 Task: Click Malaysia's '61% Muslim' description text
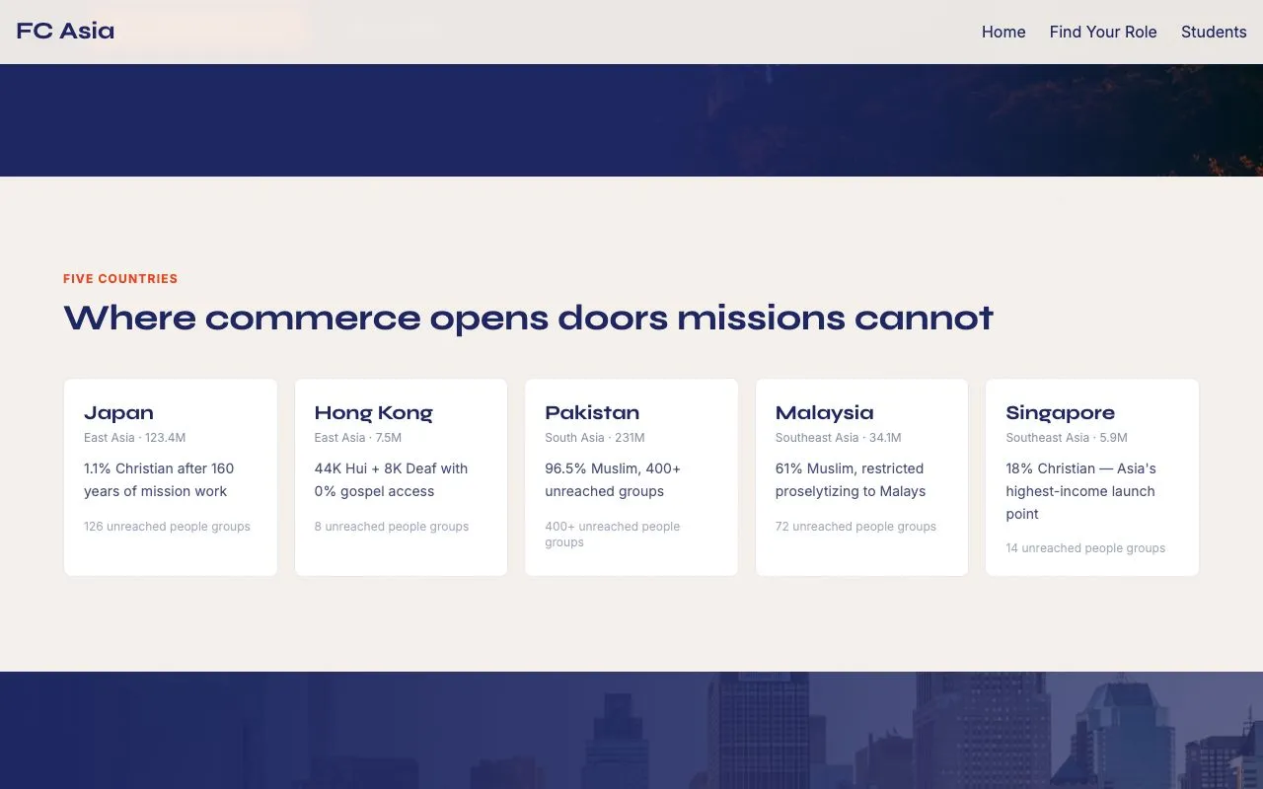(x=850, y=479)
